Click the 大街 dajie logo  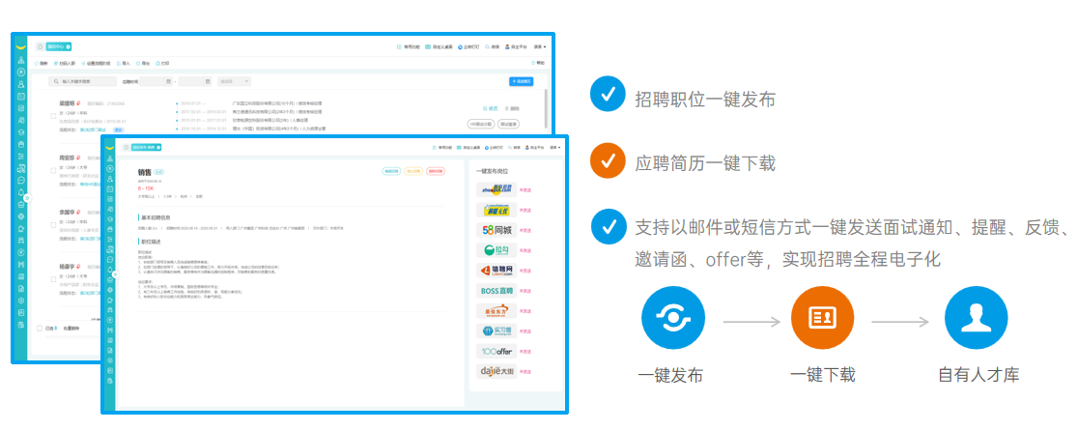(x=495, y=370)
